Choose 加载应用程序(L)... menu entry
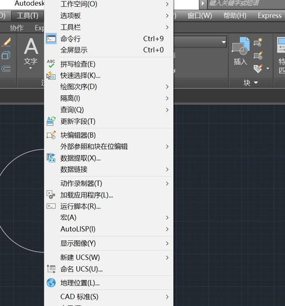 (109, 195)
